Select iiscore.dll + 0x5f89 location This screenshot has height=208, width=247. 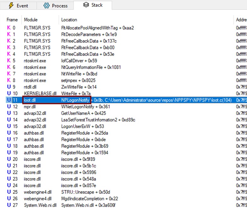point(78,159)
